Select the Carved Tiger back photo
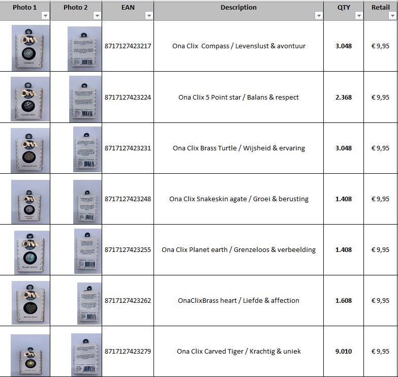This screenshot has width=398, height=377. [x=86, y=355]
